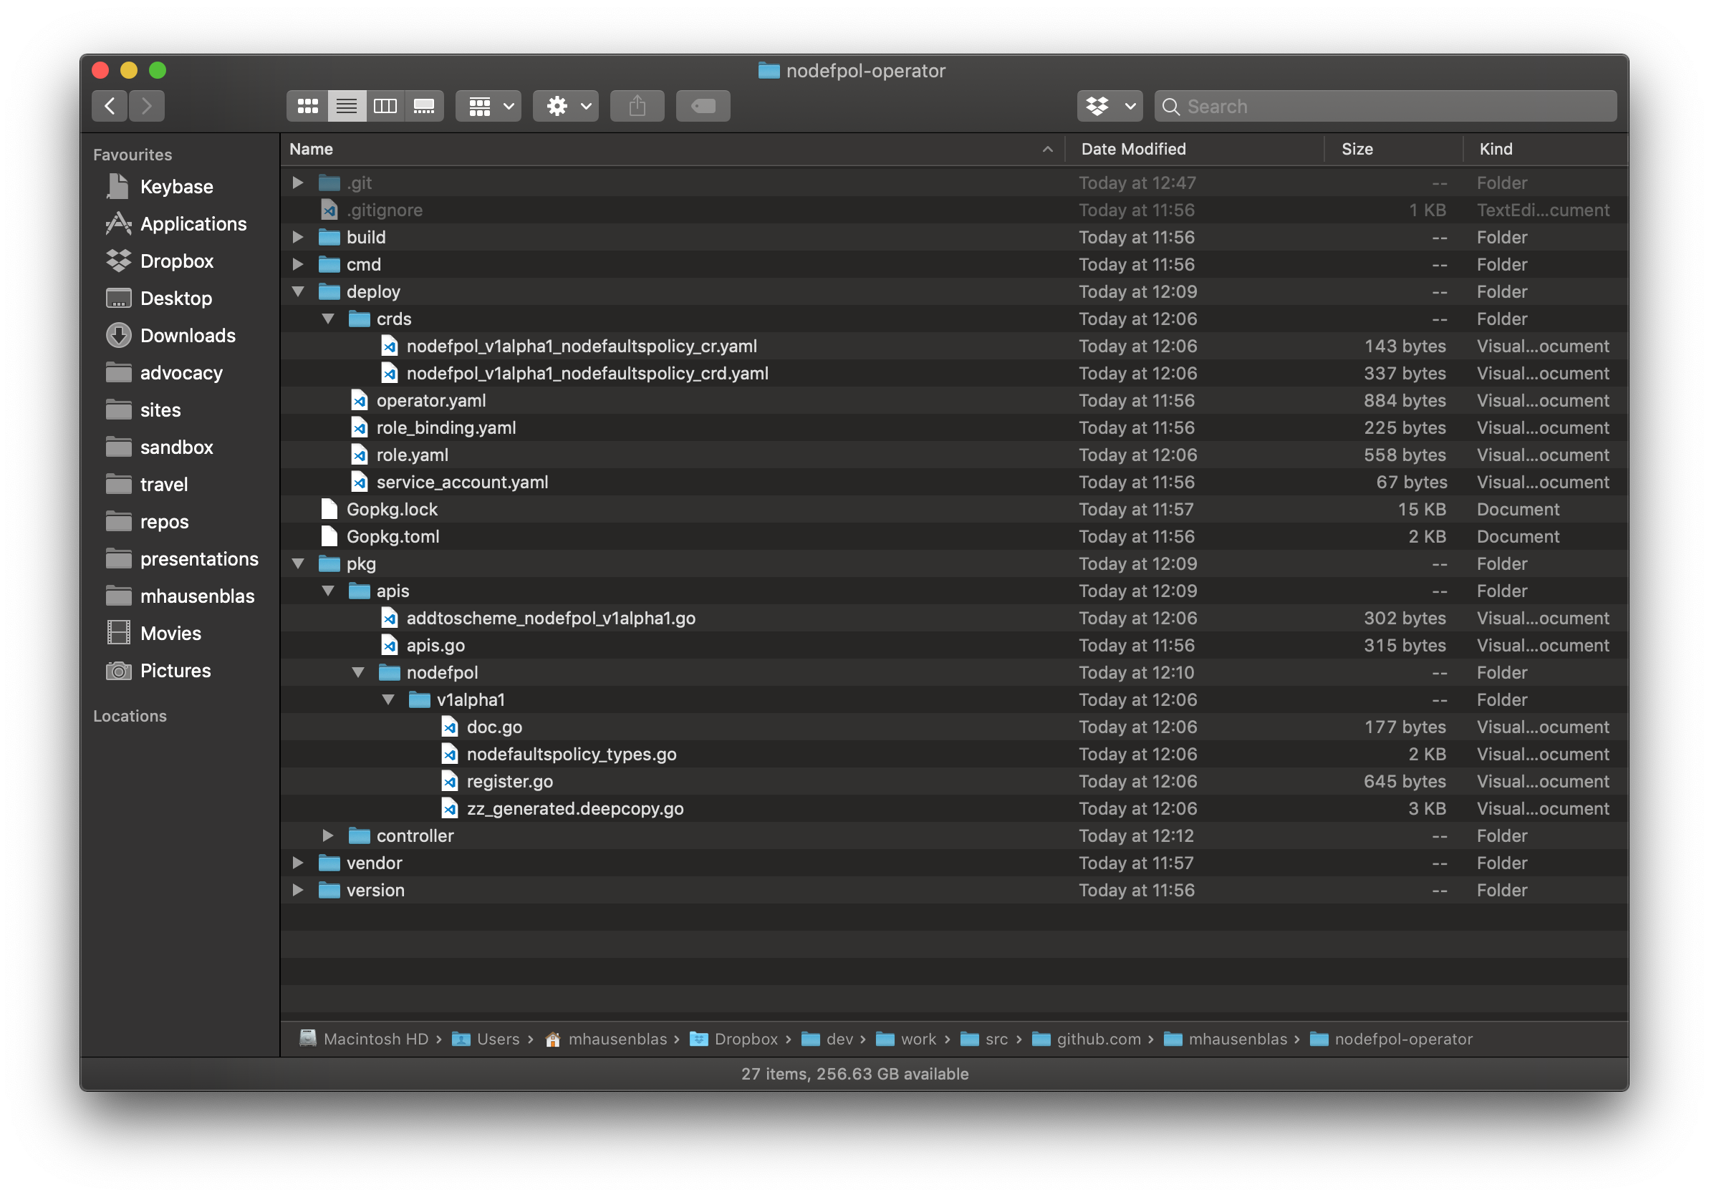This screenshot has height=1197, width=1709.
Task: Select the operator.yaml file
Action: (x=431, y=400)
